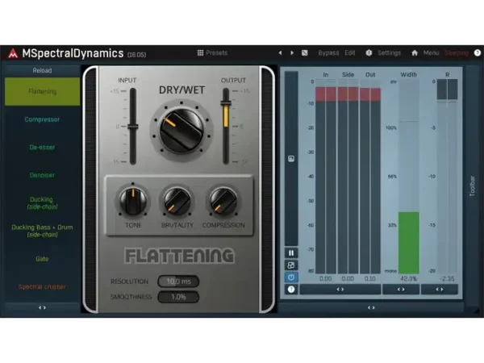
Task: Select Ducking (side-chain) device
Action: [42, 203]
